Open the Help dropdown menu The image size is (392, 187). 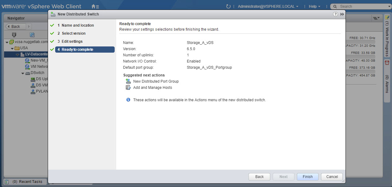click(x=314, y=7)
